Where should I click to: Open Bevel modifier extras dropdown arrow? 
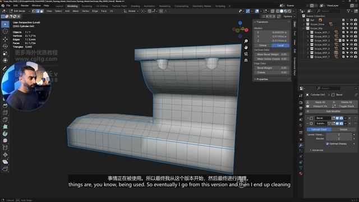(x=346, y=118)
